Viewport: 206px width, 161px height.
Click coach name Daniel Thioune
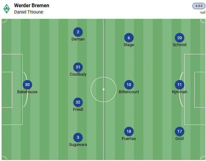[29, 12]
